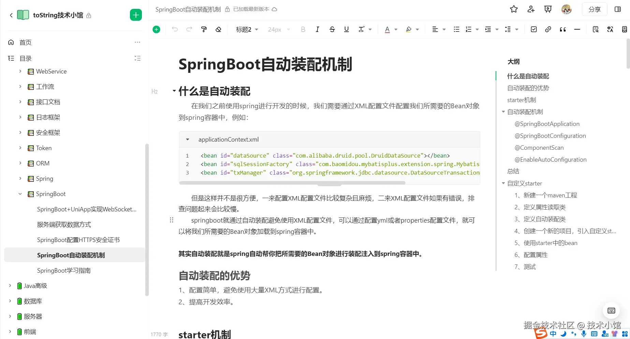Jump to 自动装配的优势 in outline
The width and height of the screenshot is (630, 339).
pos(528,88)
